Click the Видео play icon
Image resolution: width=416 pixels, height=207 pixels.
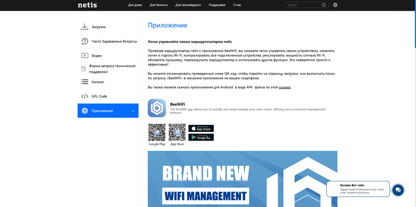pos(84,56)
